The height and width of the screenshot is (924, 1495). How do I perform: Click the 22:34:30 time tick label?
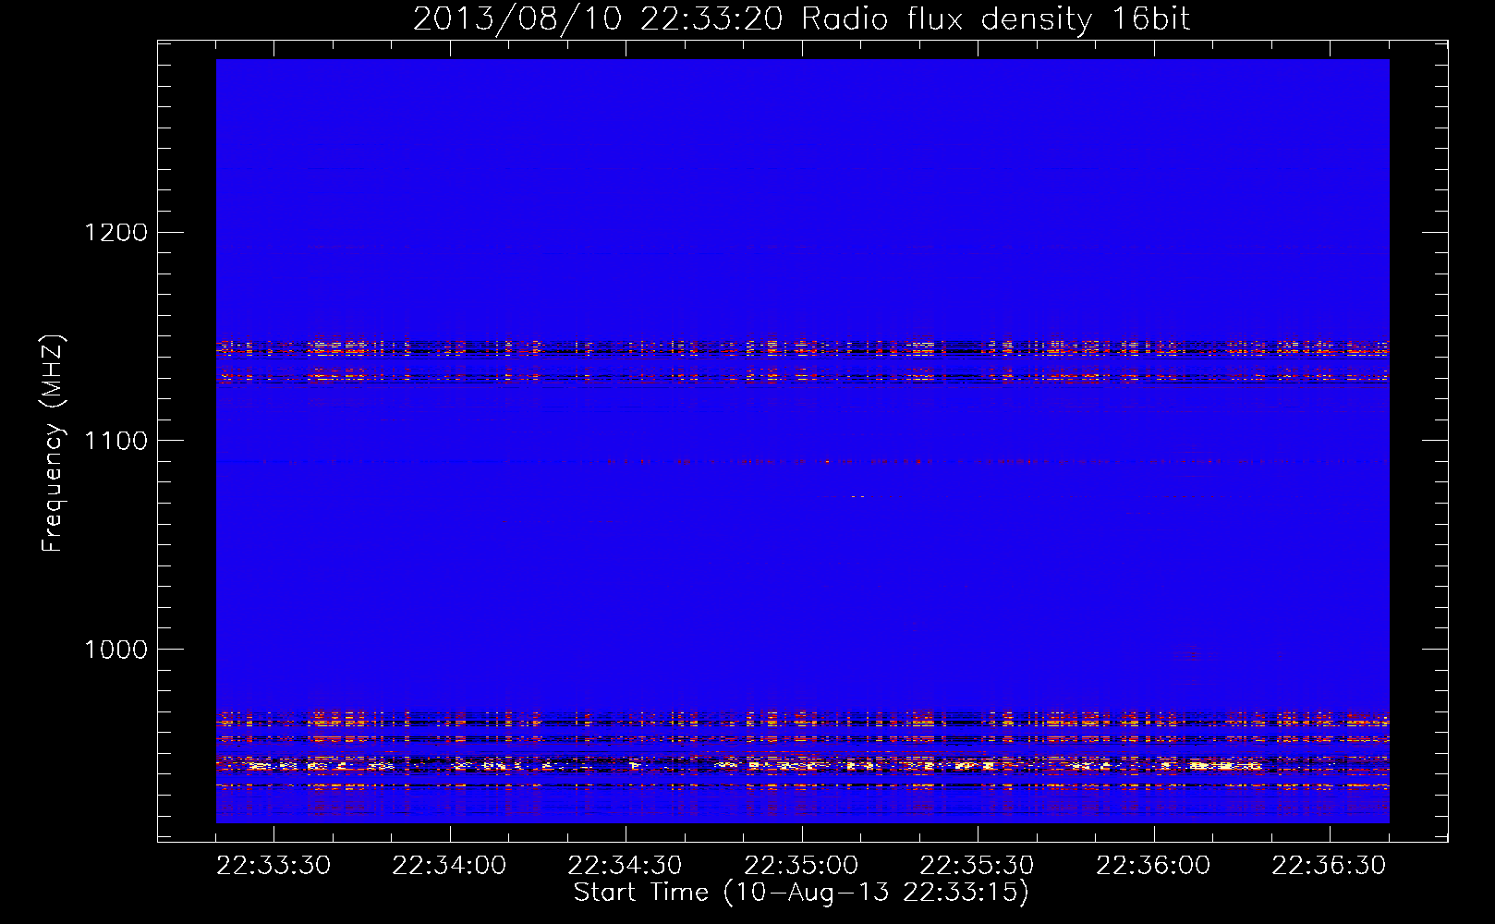coord(625,866)
